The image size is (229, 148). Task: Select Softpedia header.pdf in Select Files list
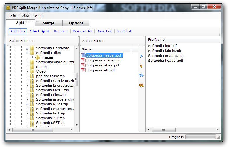point(104,55)
